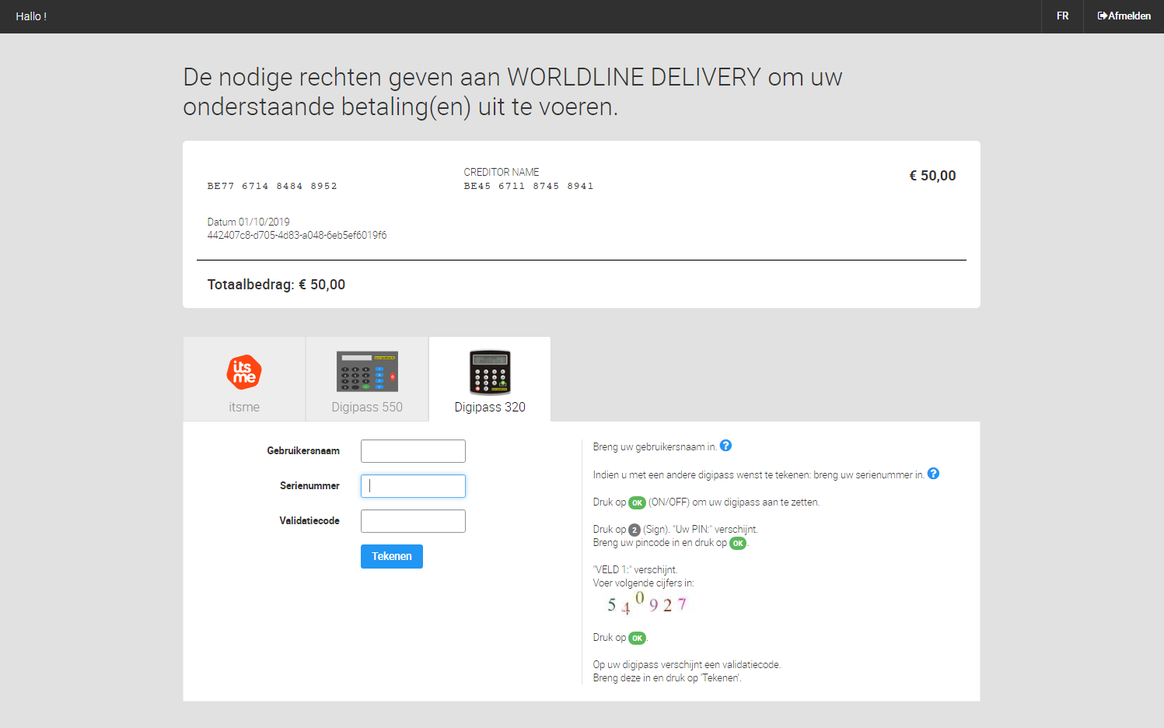Click OK badge below the challenge digits

pyautogui.click(x=637, y=638)
